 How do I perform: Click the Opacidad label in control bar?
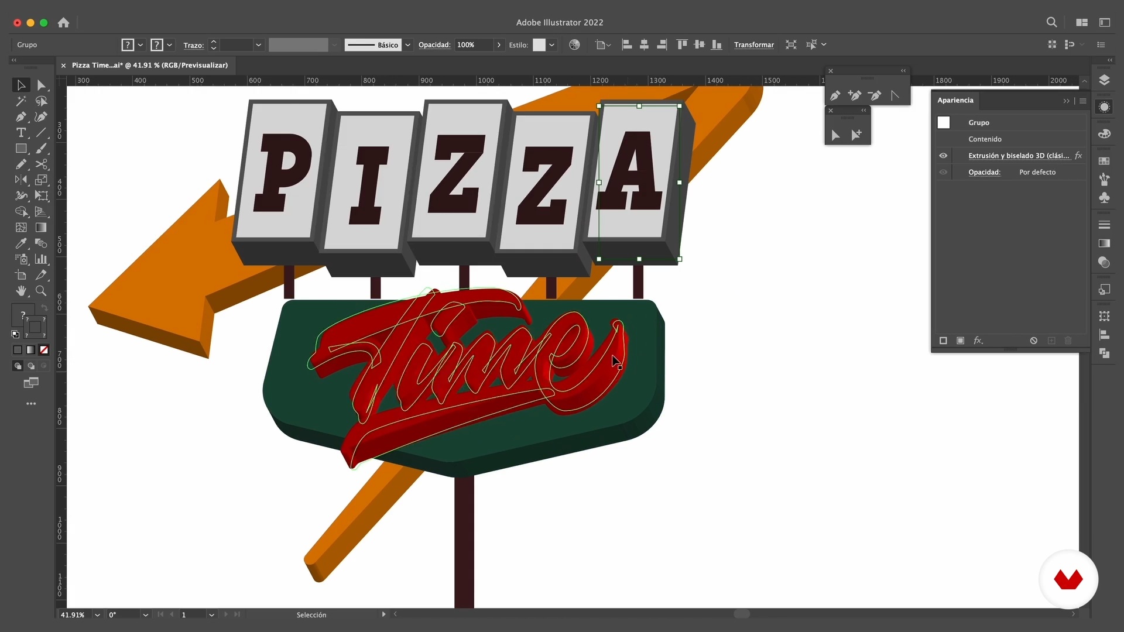[434, 45]
